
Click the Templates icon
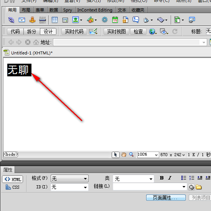(x=177, y=20)
